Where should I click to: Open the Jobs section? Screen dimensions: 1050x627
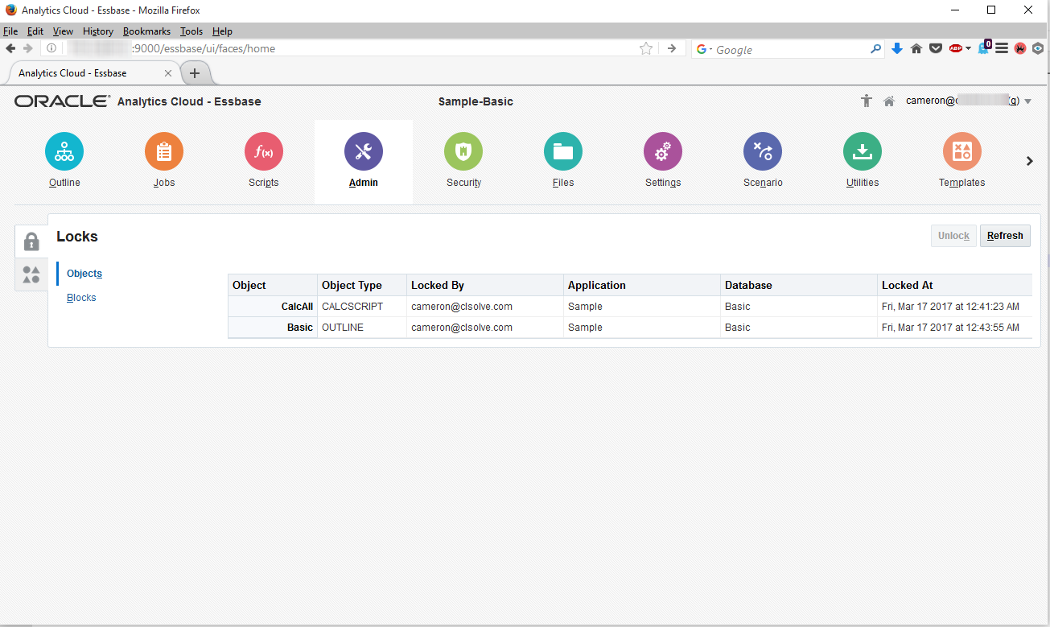164,160
